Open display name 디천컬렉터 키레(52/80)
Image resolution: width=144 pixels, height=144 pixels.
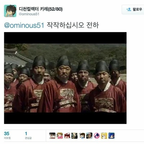tap(41, 9)
